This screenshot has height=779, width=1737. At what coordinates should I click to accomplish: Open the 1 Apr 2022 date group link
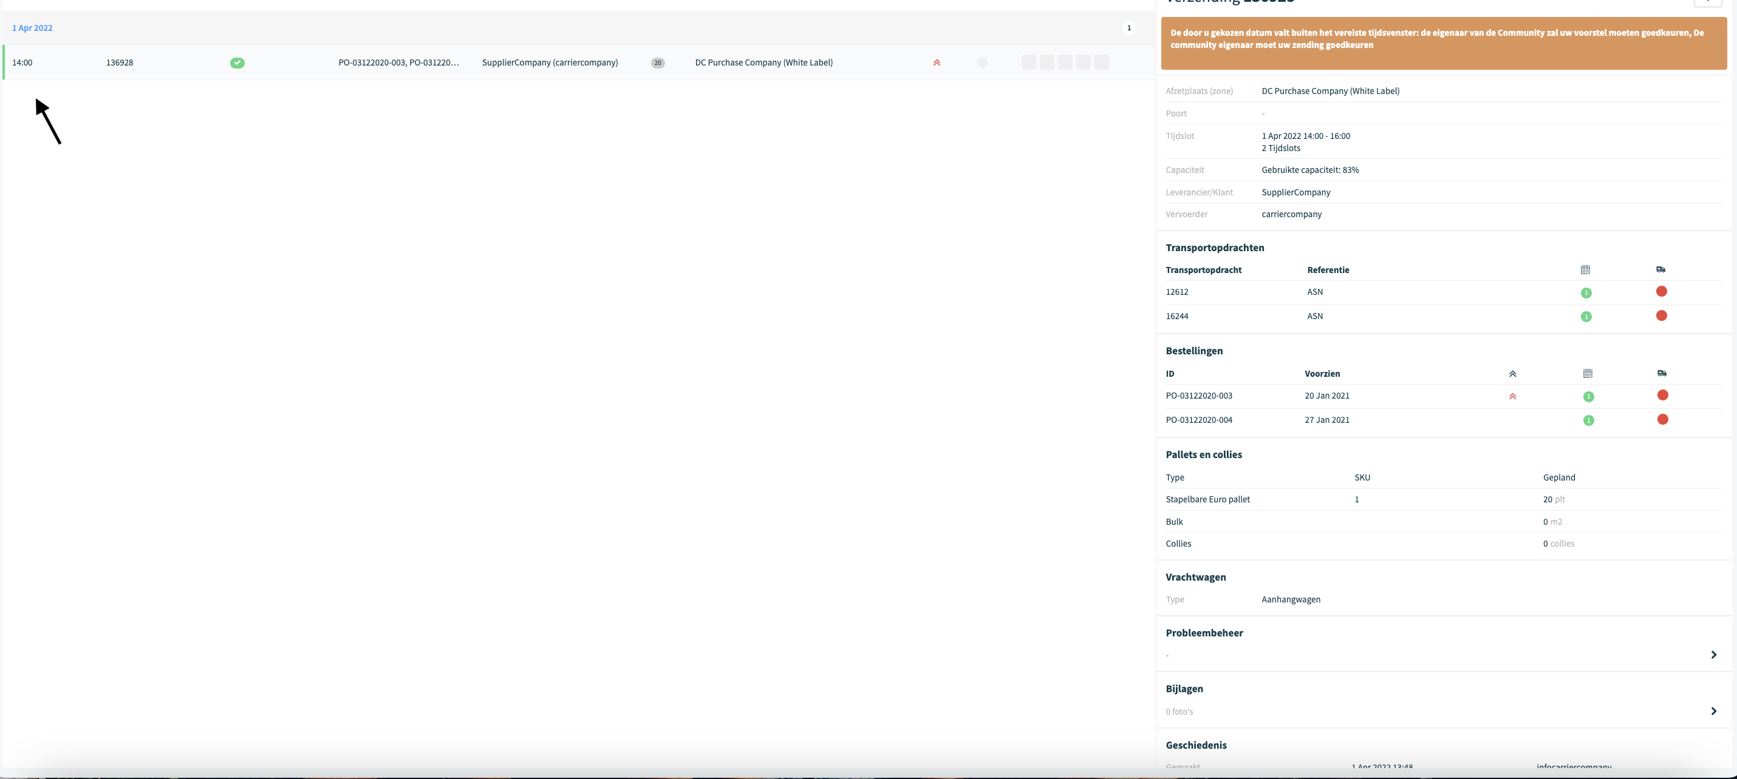pos(32,28)
